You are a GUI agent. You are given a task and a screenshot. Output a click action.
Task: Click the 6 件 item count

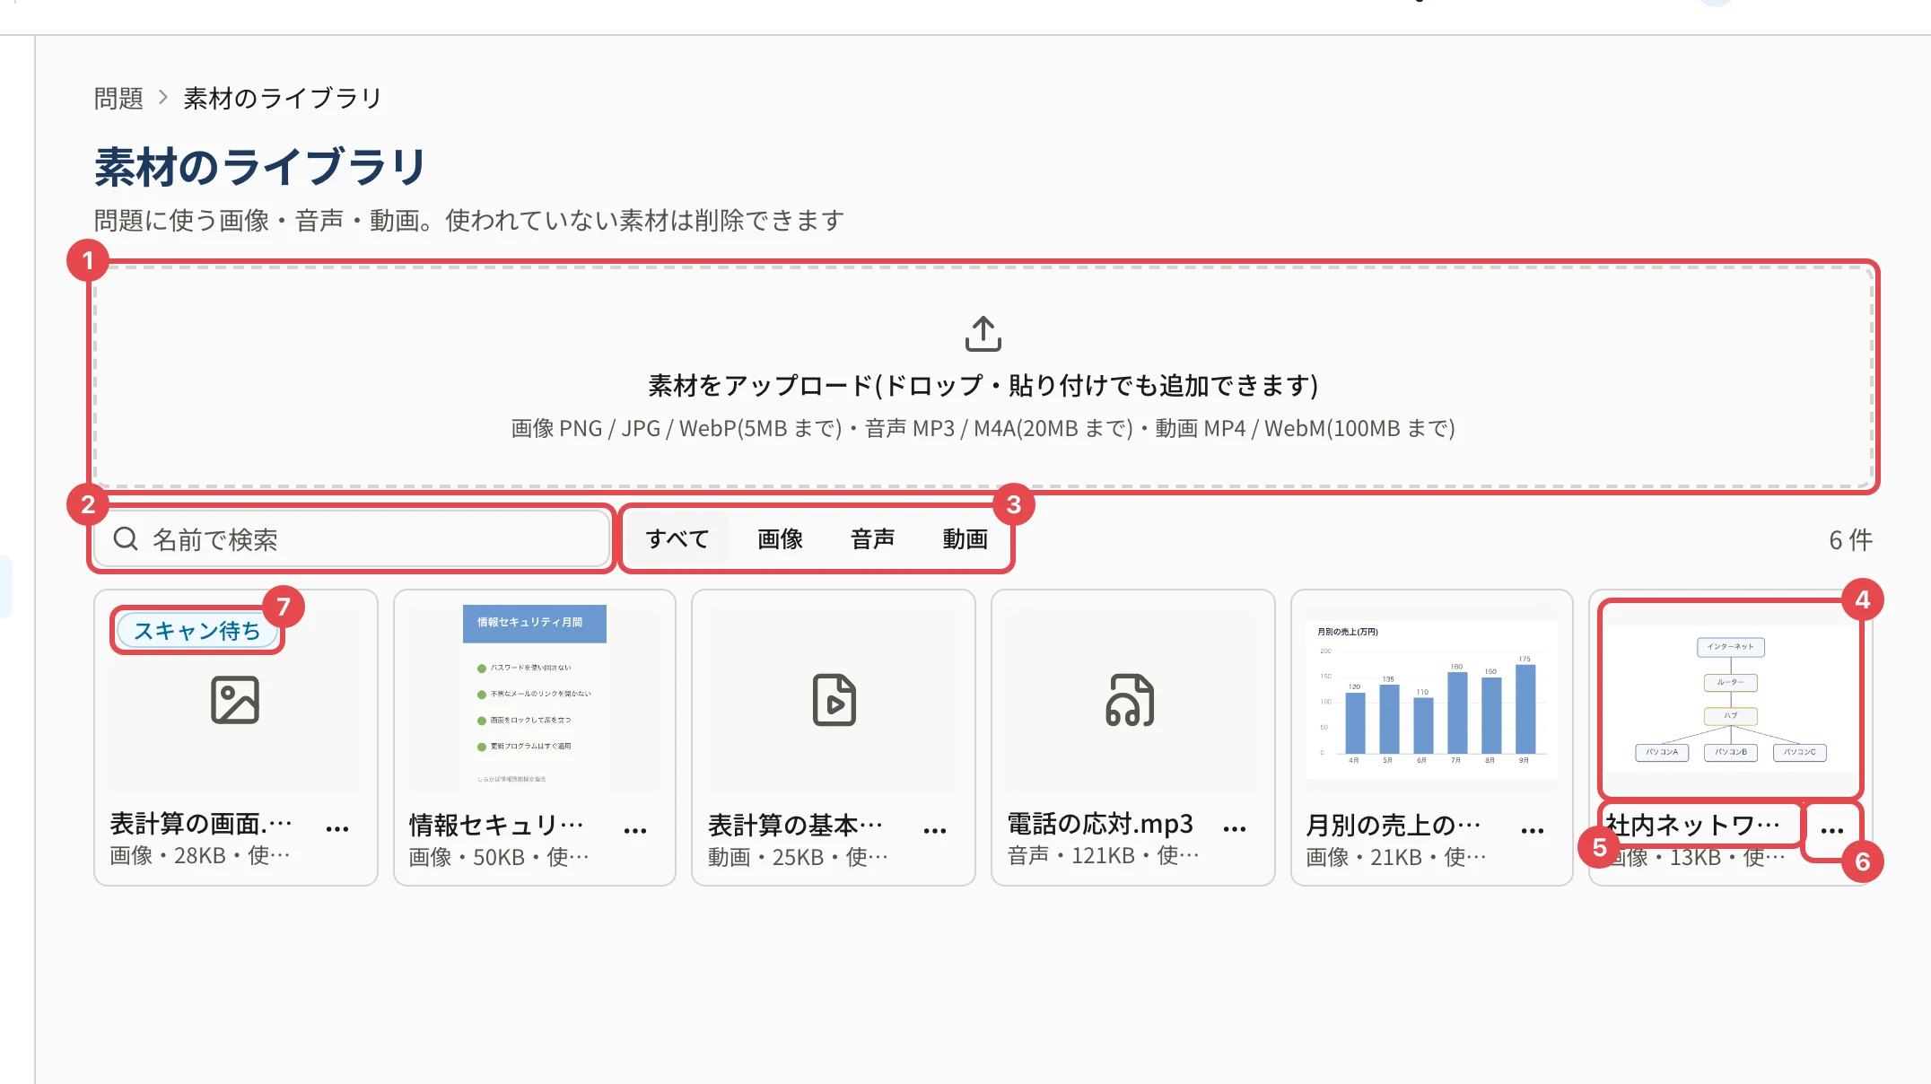(x=1850, y=540)
